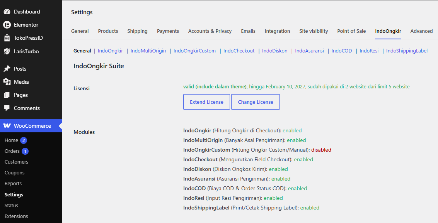Viewport: 438px width, 223px height.
Task: Open WooCommerce Settings submenu
Action: pos(14,194)
